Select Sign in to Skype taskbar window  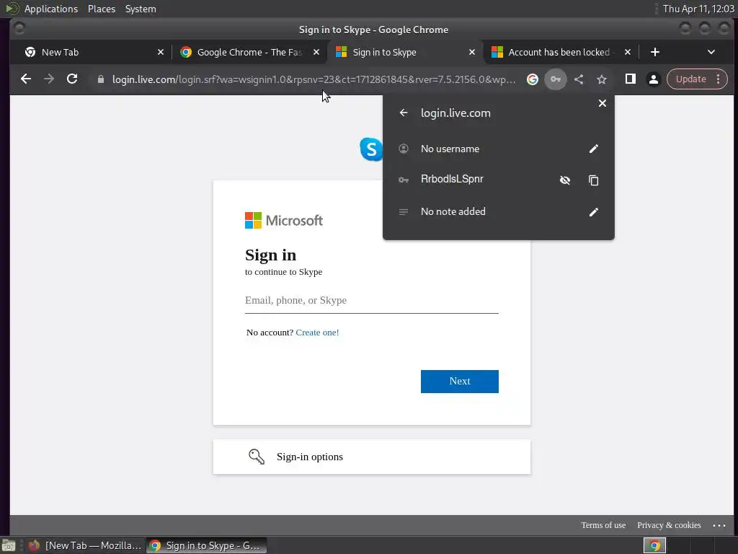[206, 545]
